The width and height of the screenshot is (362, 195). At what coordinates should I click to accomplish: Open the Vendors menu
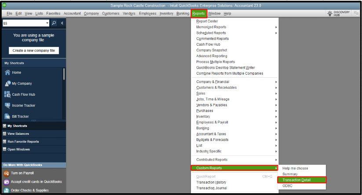129,13
